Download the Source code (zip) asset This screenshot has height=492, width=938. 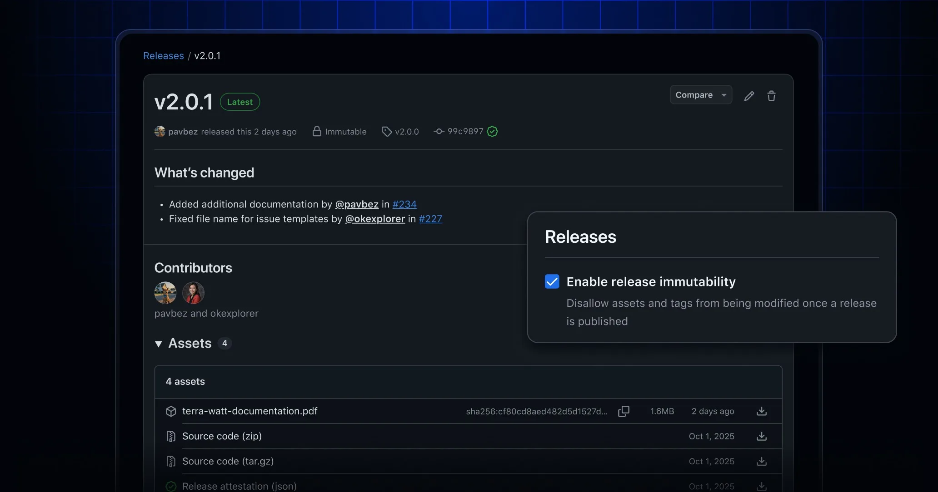(761, 436)
